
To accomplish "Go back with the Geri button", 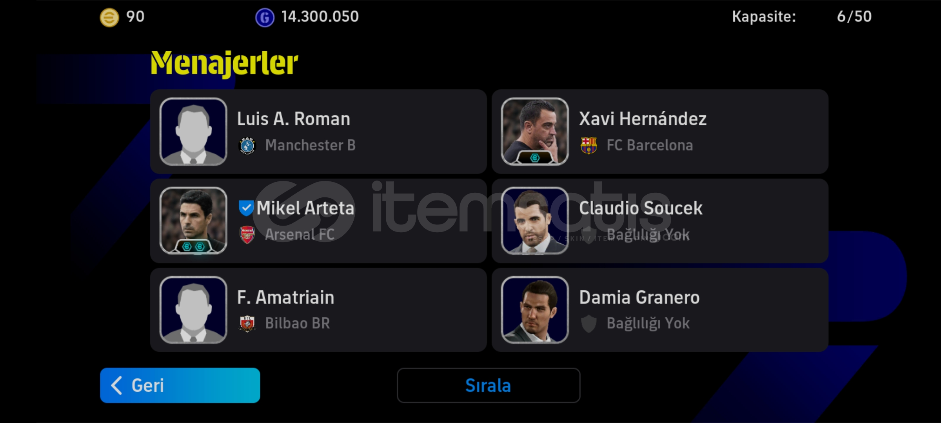I will point(180,385).
